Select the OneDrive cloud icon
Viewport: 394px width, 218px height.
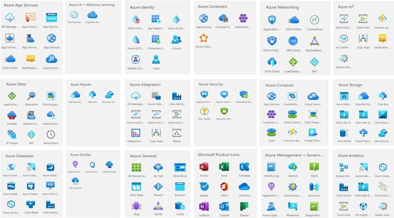point(244,186)
